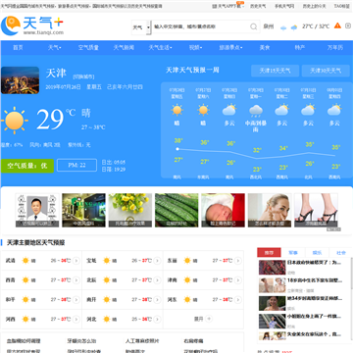The image size is (353, 353).
Task: Click the cloudy icon for 07月30日 forecast
Action: 281,110
